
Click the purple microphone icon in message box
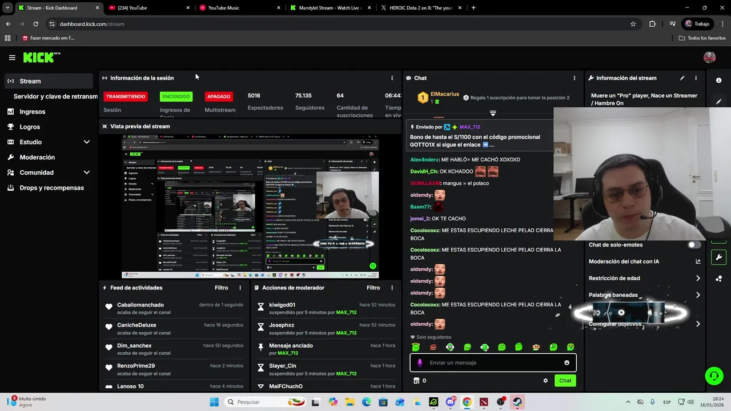point(420,362)
